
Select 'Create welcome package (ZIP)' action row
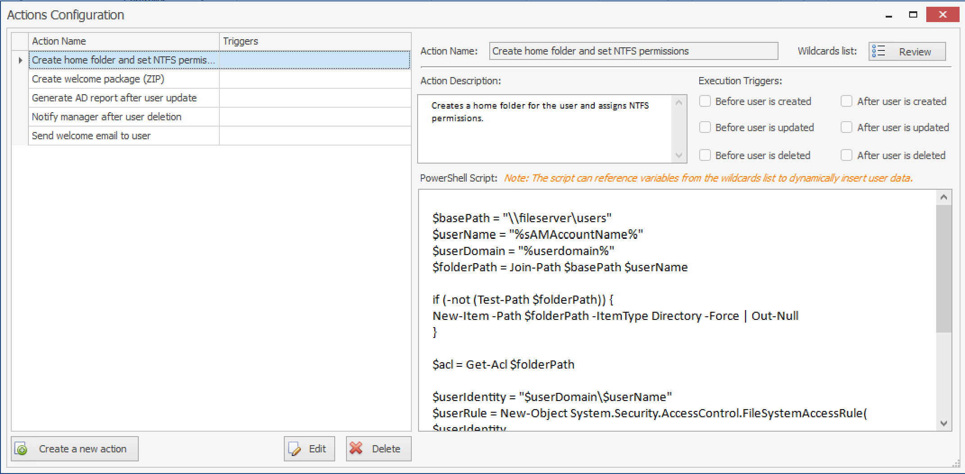98,79
